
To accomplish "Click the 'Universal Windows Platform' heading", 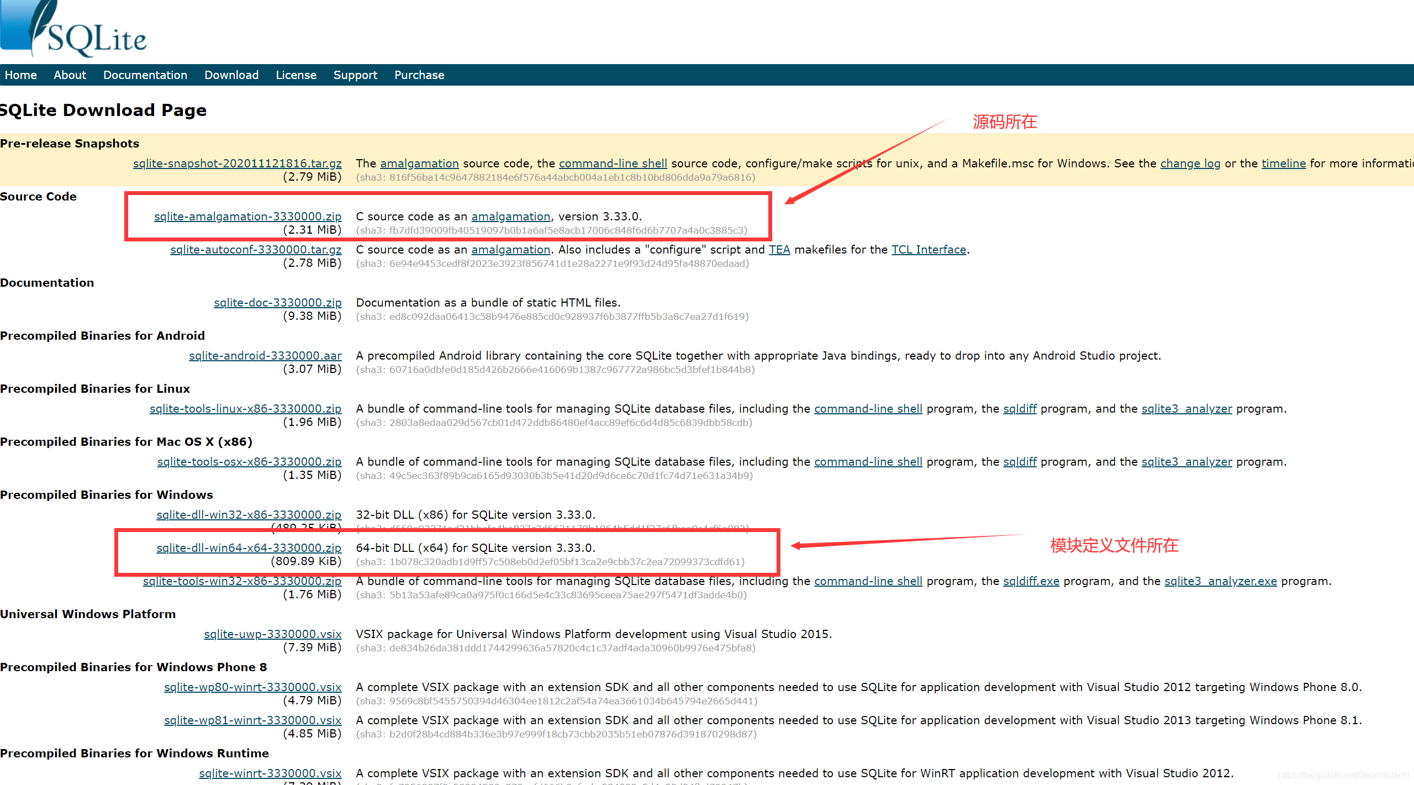I will point(88,614).
